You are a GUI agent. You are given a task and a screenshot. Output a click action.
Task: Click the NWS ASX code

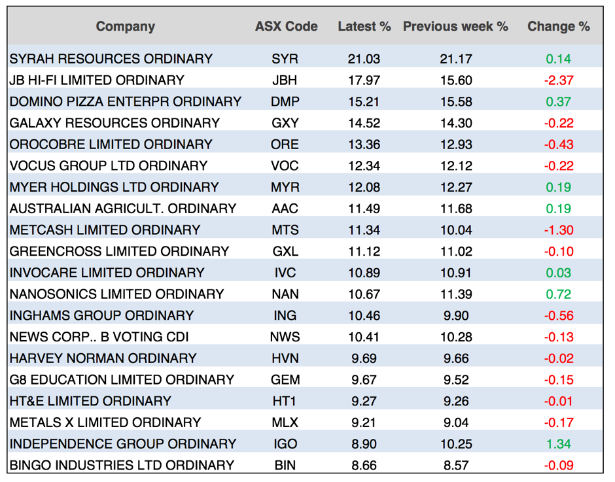(x=285, y=337)
